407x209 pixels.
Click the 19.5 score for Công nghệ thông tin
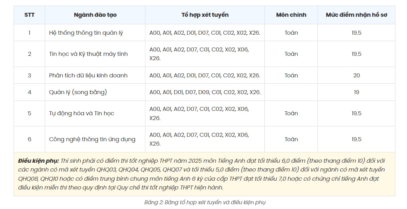(x=356, y=139)
